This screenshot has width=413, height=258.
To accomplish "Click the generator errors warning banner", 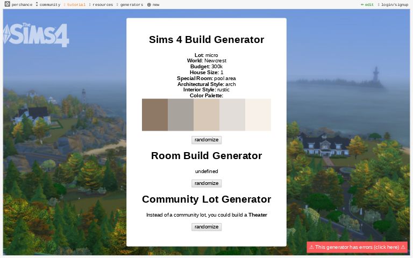I will (357, 247).
